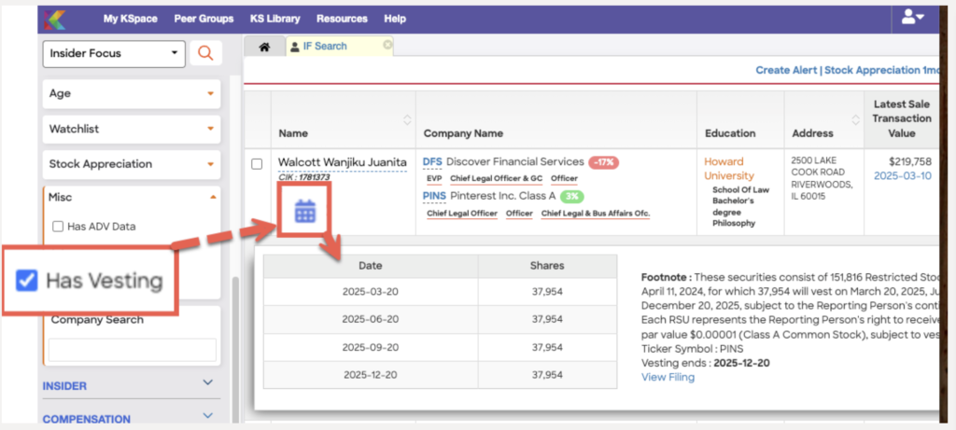Open the Howard University education link
The image size is (956, 430).
tap(729, 169)
